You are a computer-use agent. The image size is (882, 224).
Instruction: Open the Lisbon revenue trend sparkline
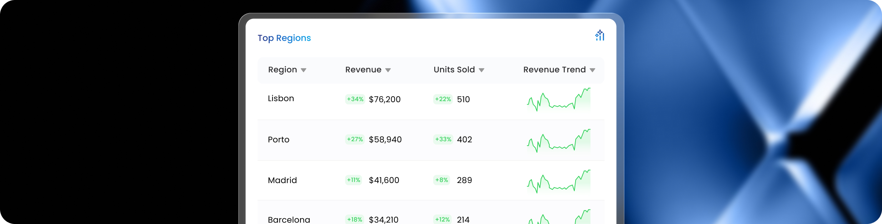pyautogui.click(x=559, y=100)
